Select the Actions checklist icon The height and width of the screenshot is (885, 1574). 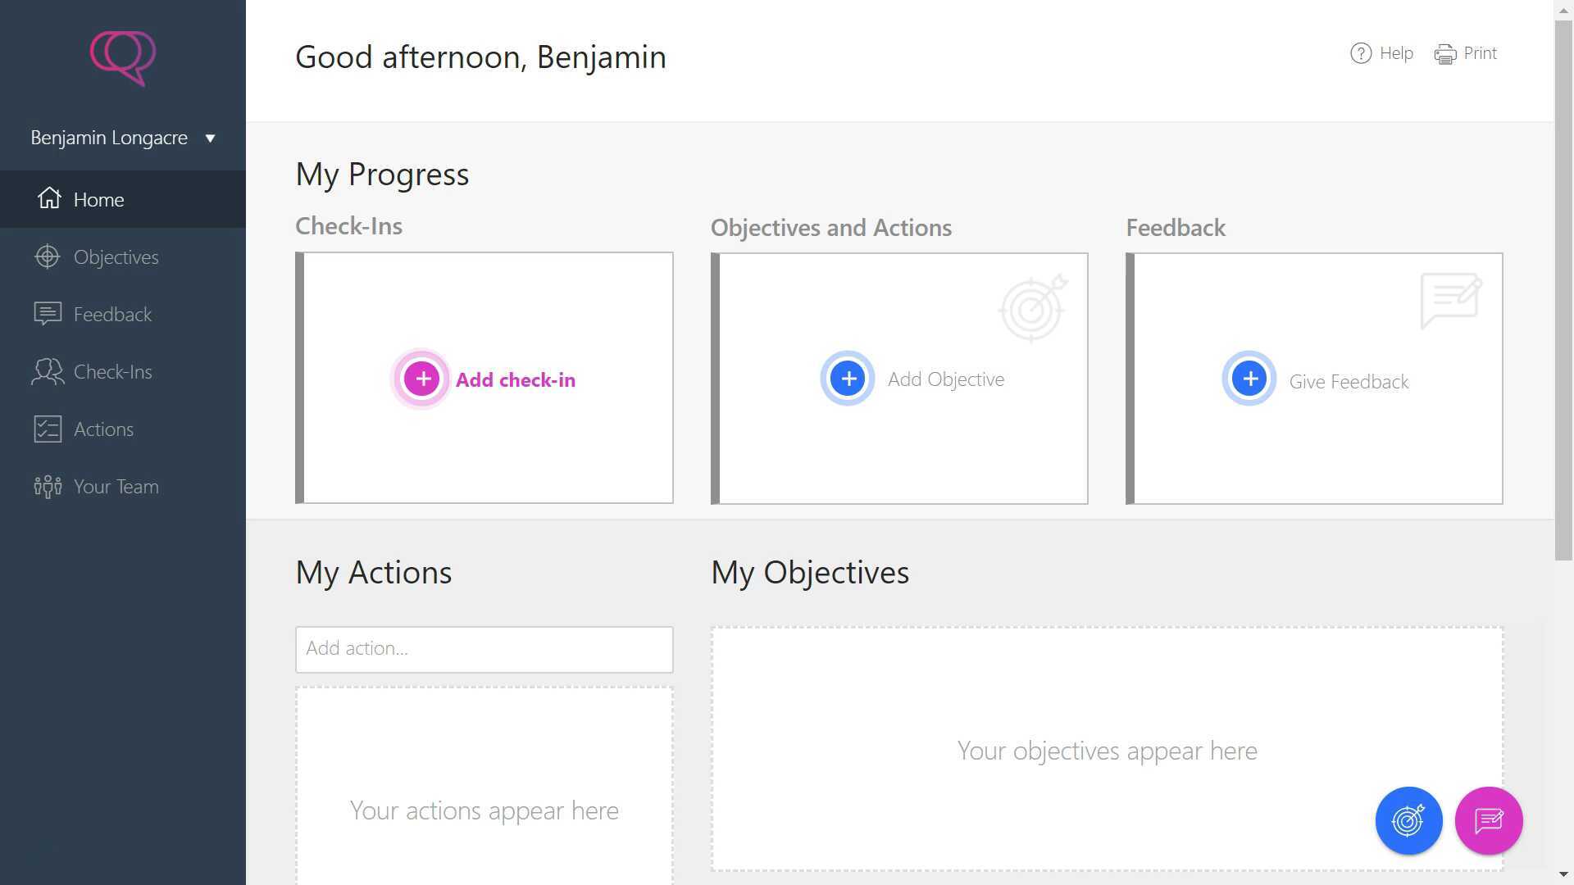[47, 429]
